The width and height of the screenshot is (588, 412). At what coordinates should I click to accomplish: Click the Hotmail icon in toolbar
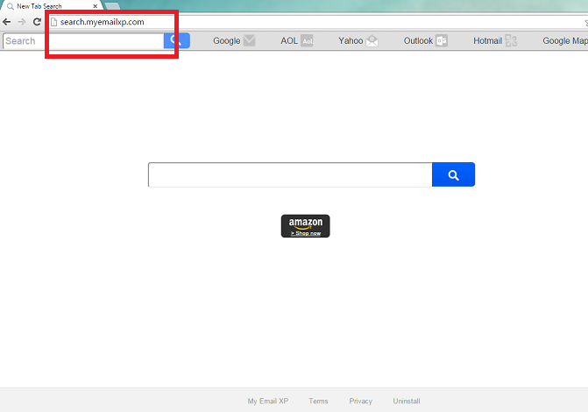pos(511,40)
